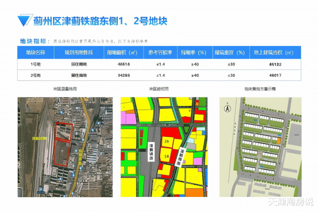The height and width of the screenshot is (212, 318).
Task: Click the yellow parcel labeled 1号 on zoning map
Action: point(167,155)
